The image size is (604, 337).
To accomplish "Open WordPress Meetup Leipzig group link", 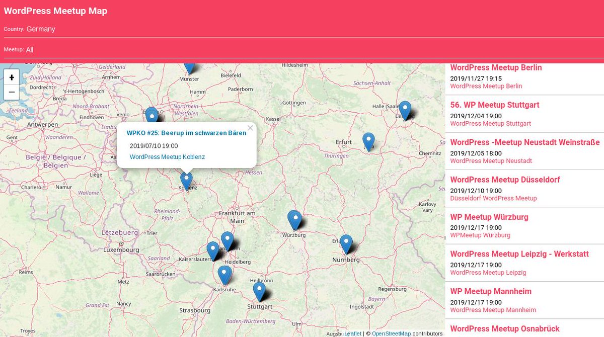I will click(x=488, y=273).
